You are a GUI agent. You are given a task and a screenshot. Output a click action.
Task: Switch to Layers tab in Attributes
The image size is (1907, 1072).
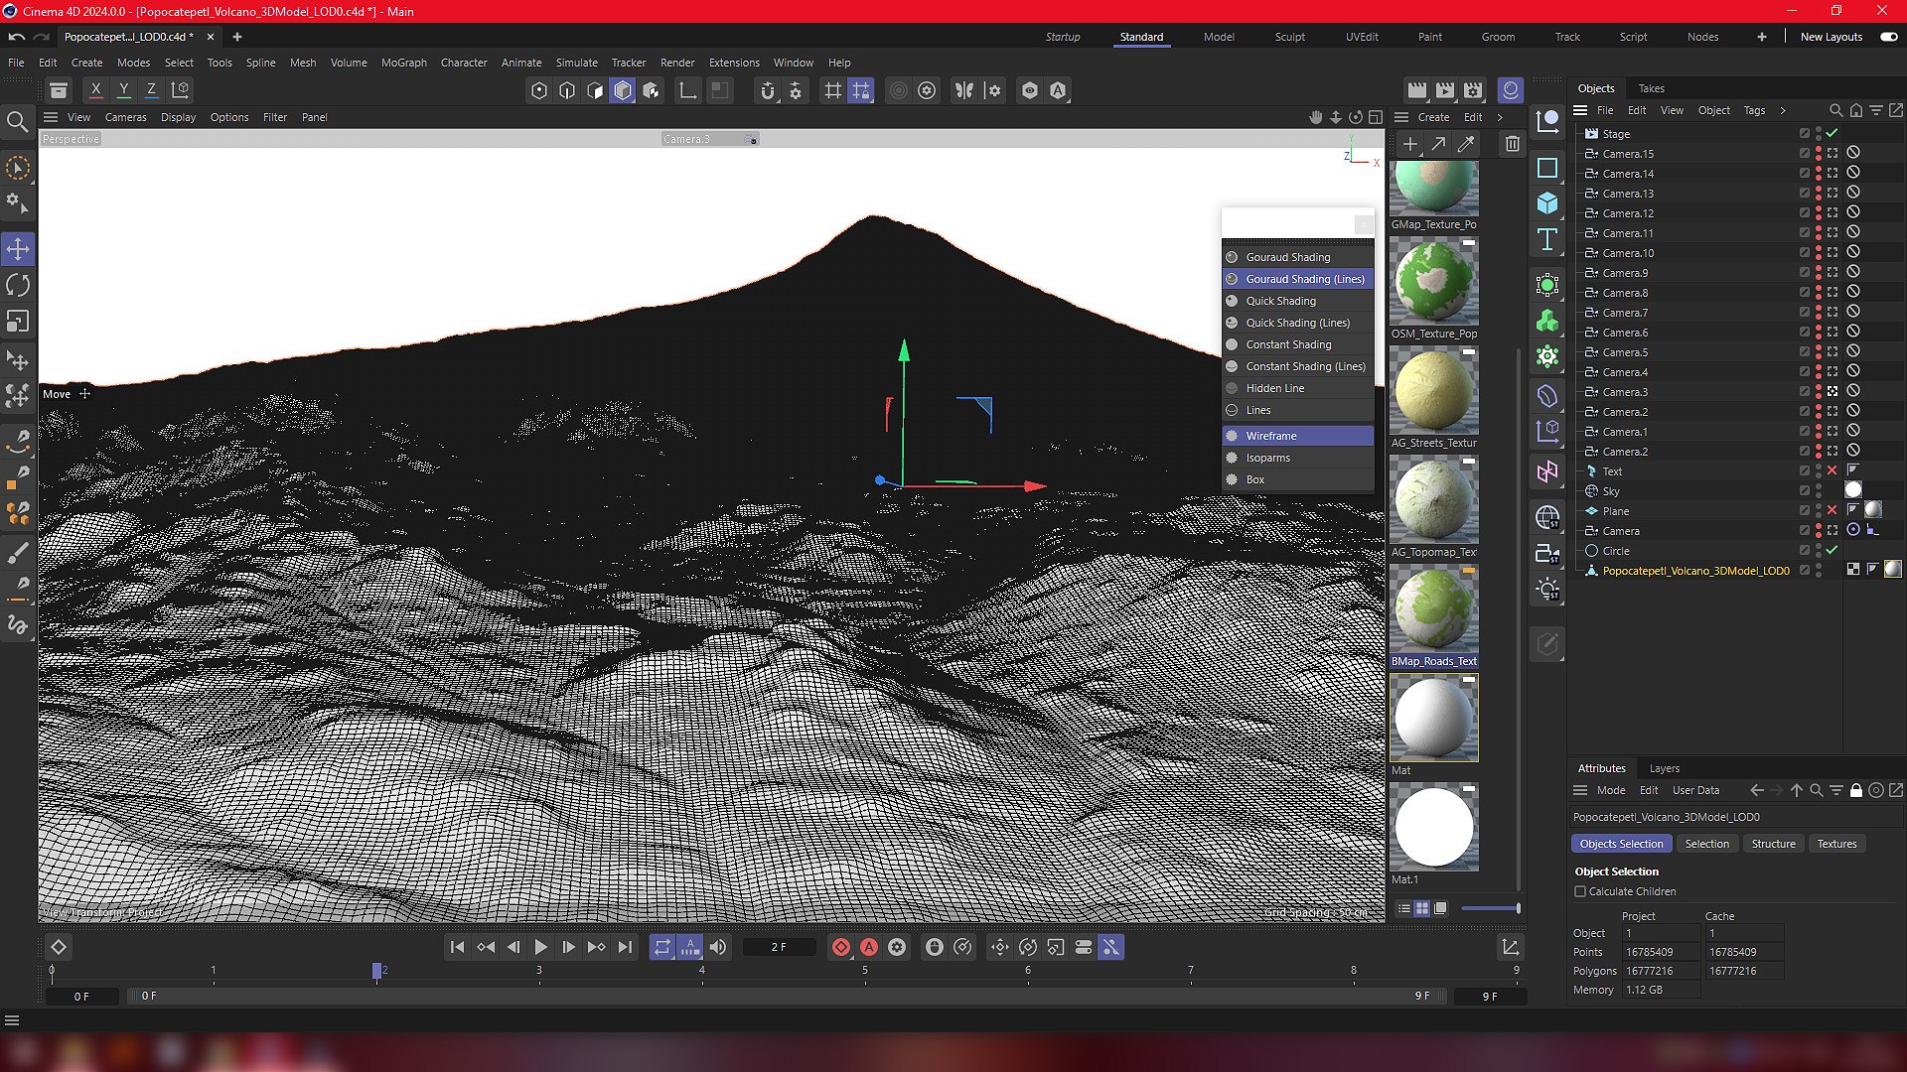point(1665,768)
